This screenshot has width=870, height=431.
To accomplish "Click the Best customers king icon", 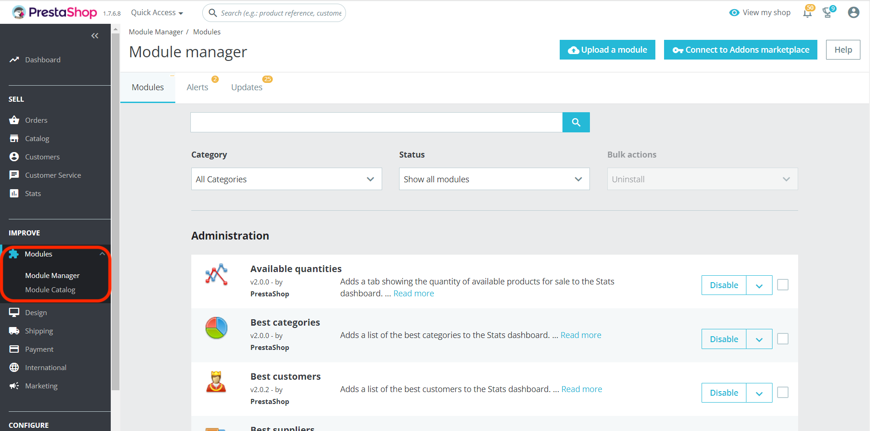I will pyautogui.click(x=216, y=382).
